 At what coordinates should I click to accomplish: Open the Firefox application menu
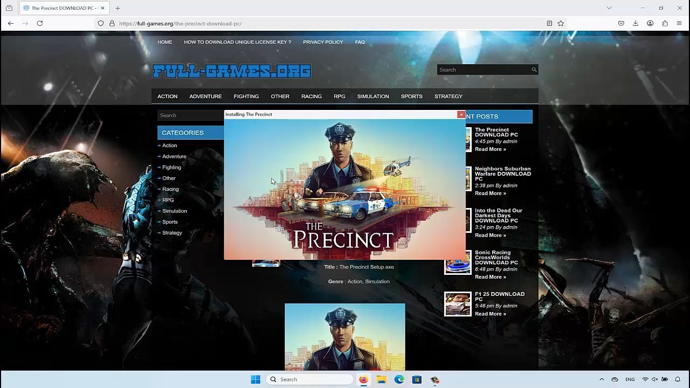pyautogui.click(x=679, y=23)
